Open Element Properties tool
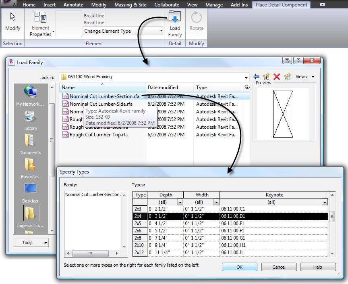348x284 pixels. point(40,23)
